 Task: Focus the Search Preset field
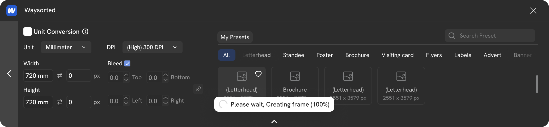point(490,35)
